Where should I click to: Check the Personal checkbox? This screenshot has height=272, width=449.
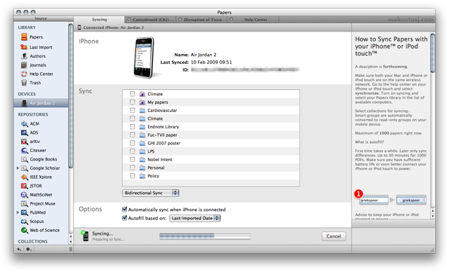tap(132, 168)
